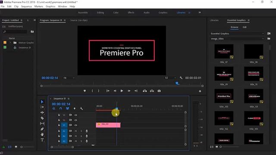Toggle lock on track V1

point(59,125)
